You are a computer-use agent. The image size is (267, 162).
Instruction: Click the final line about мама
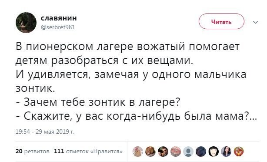click(136, 116)
